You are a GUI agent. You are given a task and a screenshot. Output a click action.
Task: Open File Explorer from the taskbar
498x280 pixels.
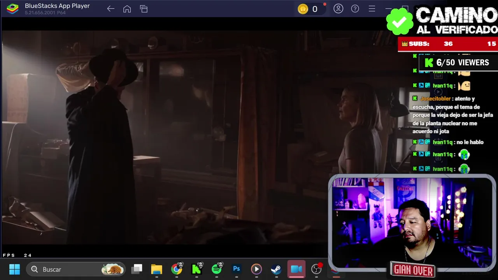click(156, 269)
